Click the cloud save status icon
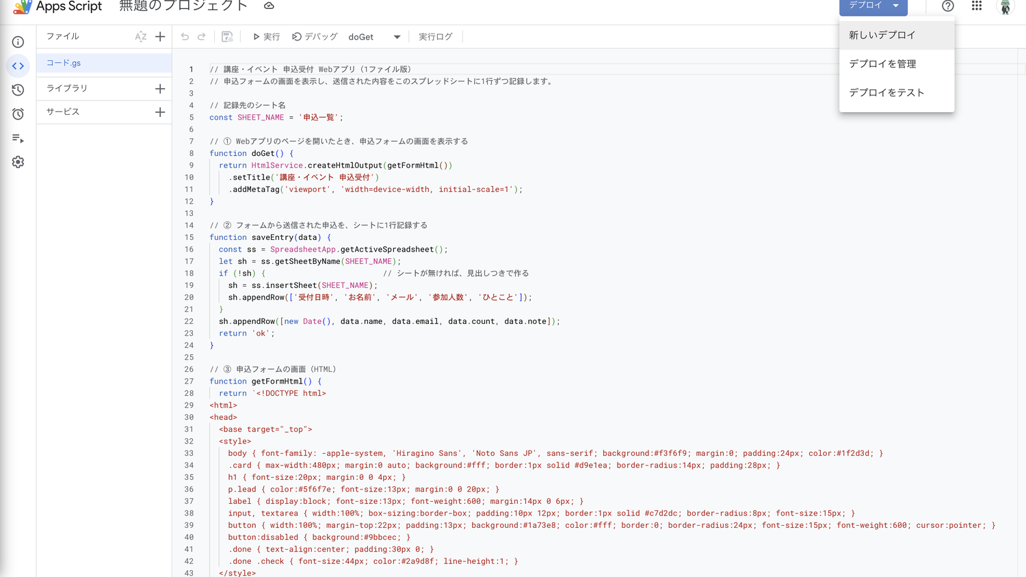 point(269,6)
